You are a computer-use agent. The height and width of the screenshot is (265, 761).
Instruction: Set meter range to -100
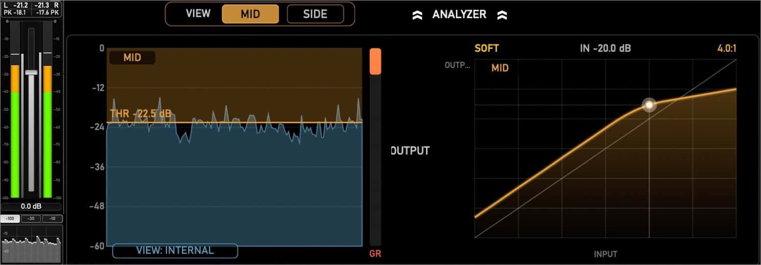point(10,219)
